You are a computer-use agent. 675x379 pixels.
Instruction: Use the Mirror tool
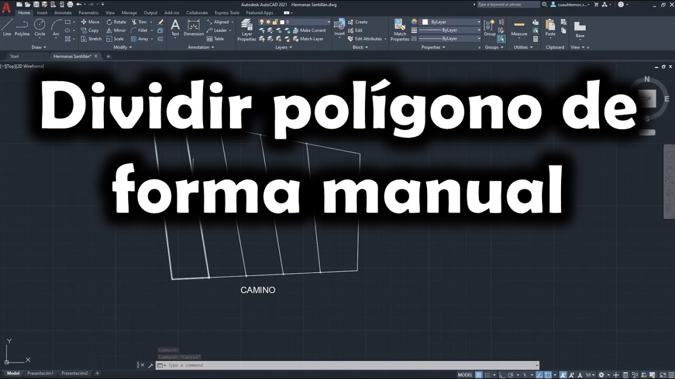click(x=117, y=31)
